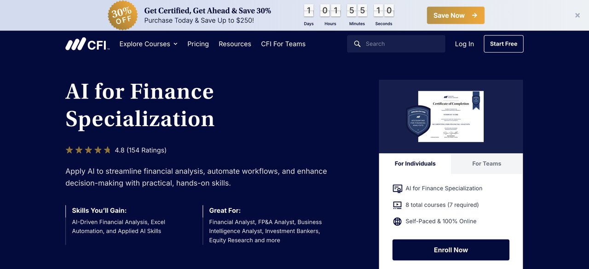This screenshot has height=269, width=589.
Task: Open the Pricing menu item
Action: click(198, 44)
